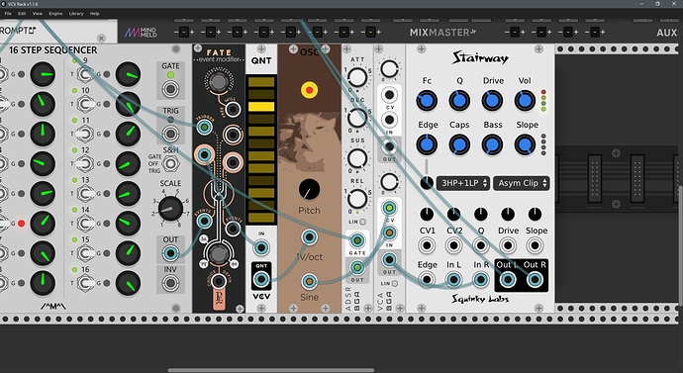Viewport: 683px width, 373px height.
Task: Open the 3HP+1LP filter type dropdown
Action: [463, 183]
